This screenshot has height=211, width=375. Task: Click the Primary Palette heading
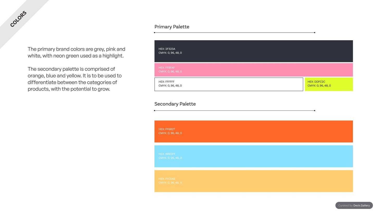[x=172, y=27]
